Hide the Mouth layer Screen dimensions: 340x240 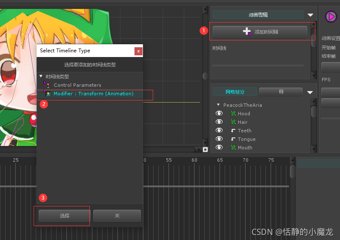(x=219, y=147)
